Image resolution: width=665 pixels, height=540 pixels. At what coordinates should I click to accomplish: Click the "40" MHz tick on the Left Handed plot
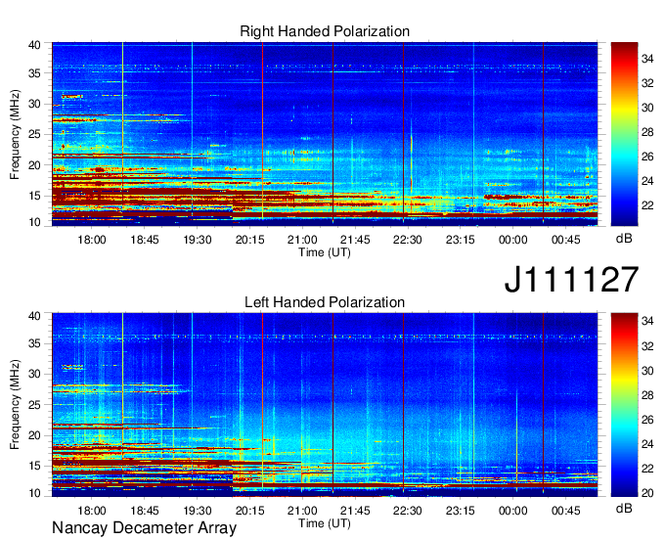pyautogui.click(x=34, y=316)
